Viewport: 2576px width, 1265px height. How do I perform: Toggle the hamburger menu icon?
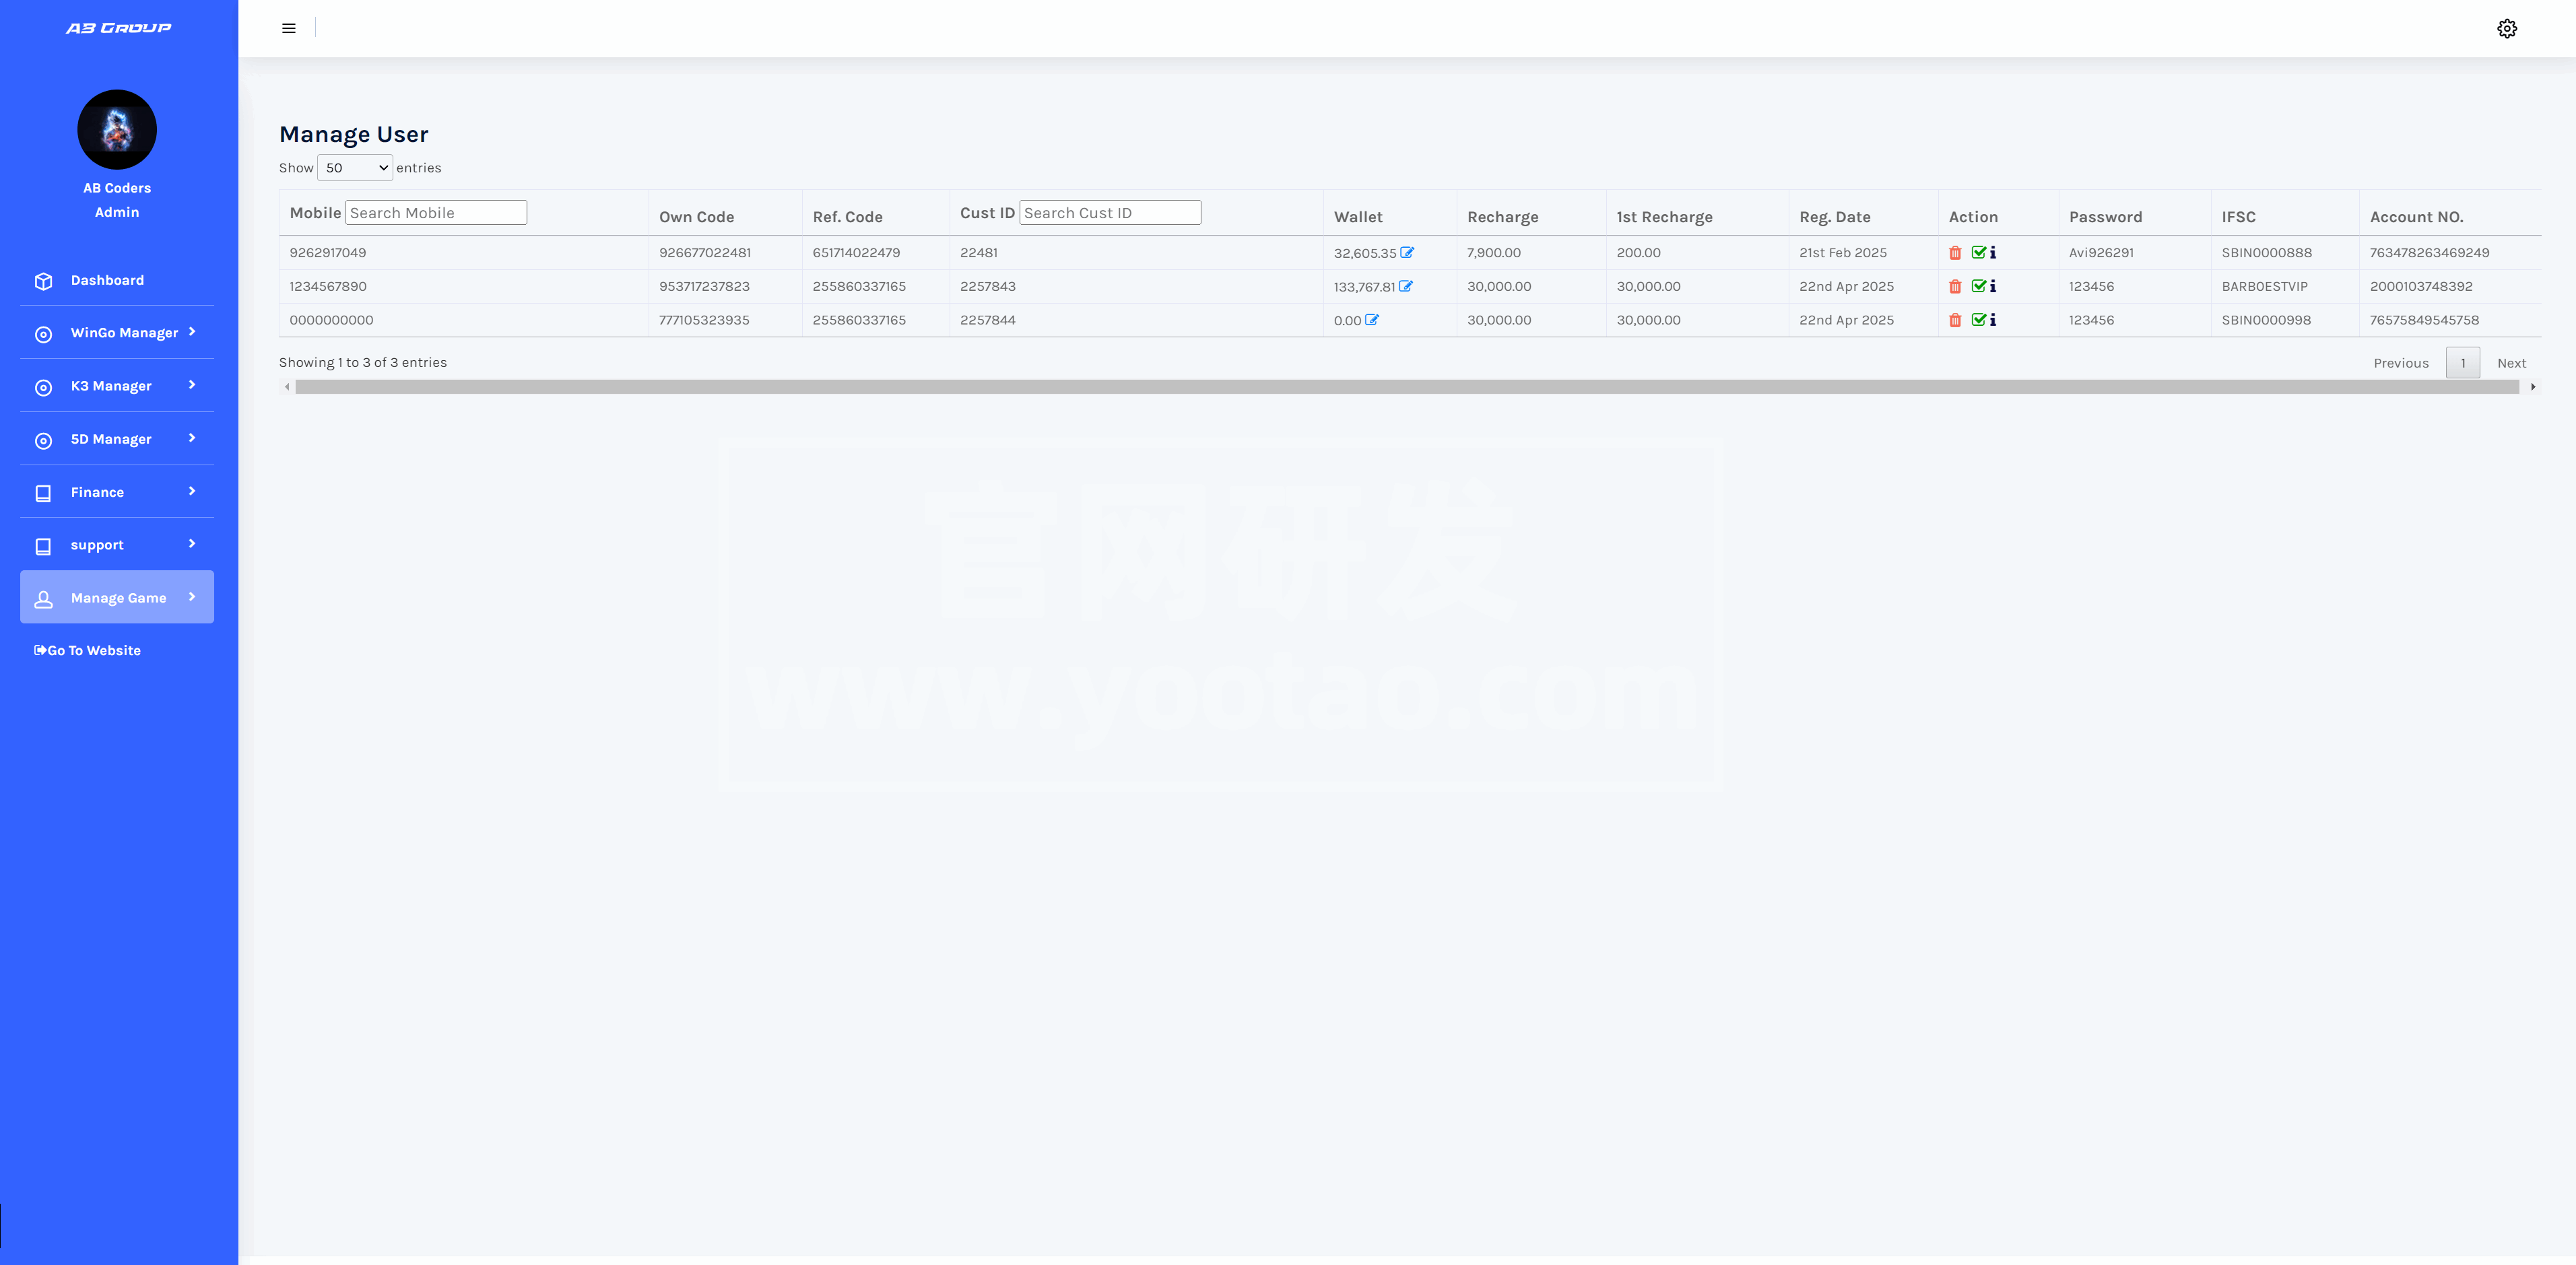(x=289, y=28)
